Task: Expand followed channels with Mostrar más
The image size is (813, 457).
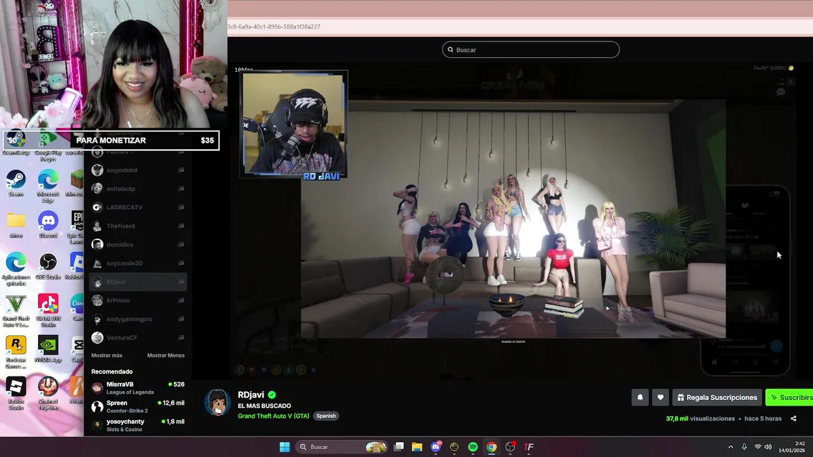Action: pos(107,355)
